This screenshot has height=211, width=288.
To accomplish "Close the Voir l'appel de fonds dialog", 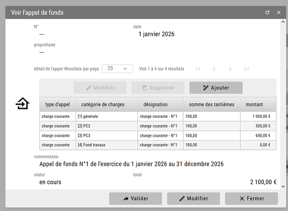I will pyautogui.click(x=279, y=12).
